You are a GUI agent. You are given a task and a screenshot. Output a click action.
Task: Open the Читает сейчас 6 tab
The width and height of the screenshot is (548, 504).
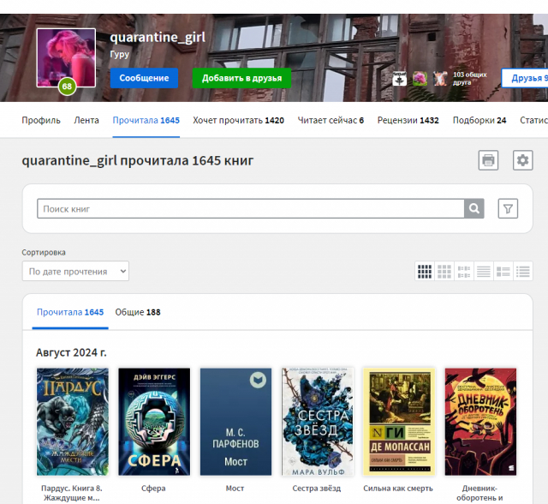coord(331,120)
